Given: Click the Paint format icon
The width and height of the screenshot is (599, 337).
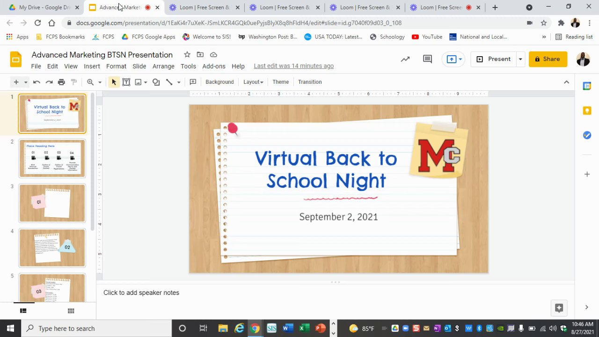Looking at the screenshot, I should 73,82.
